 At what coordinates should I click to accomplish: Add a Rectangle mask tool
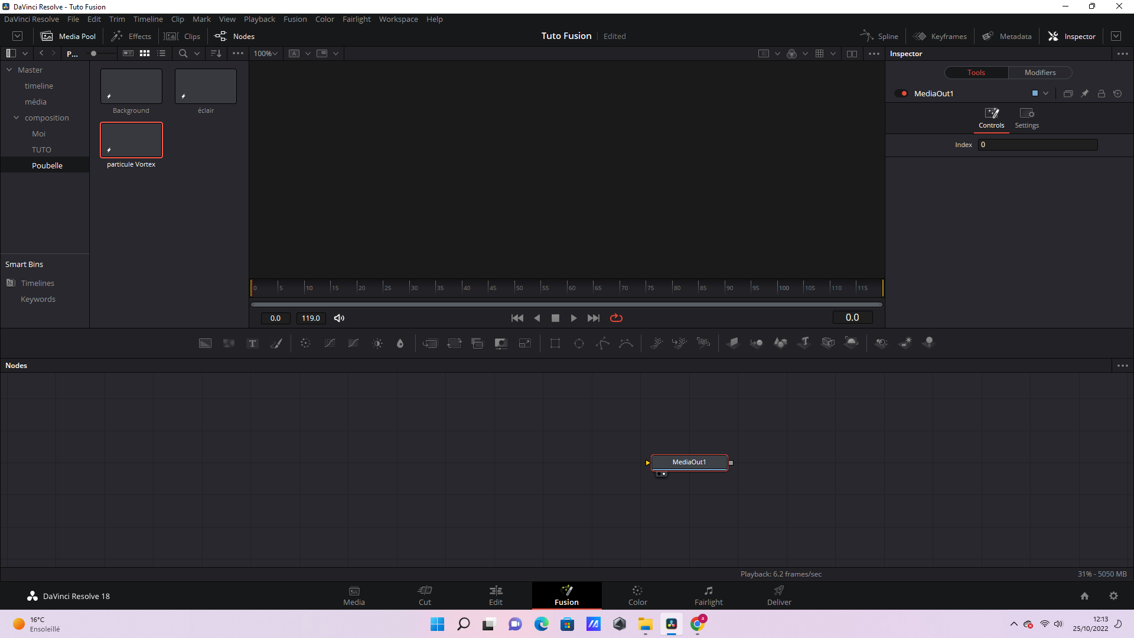point(555,343)
